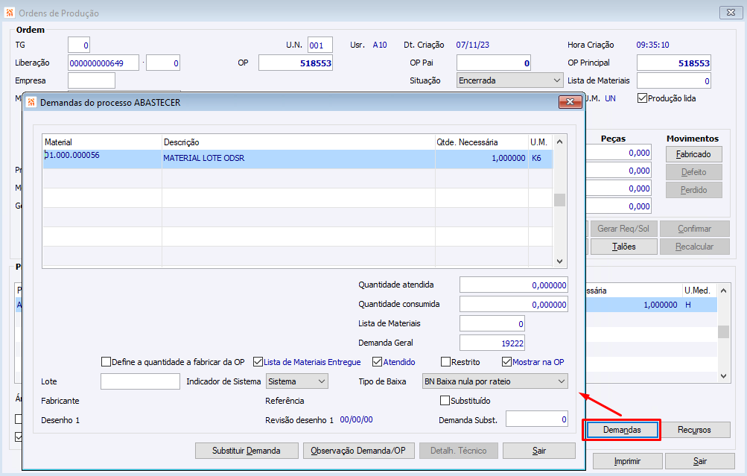Click the K6 unit cell
747x476 pixels.
540,158
